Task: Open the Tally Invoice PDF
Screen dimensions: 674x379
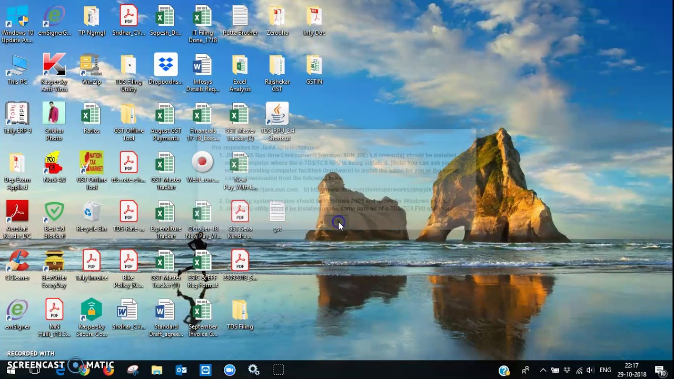Action: pos(91,265)
